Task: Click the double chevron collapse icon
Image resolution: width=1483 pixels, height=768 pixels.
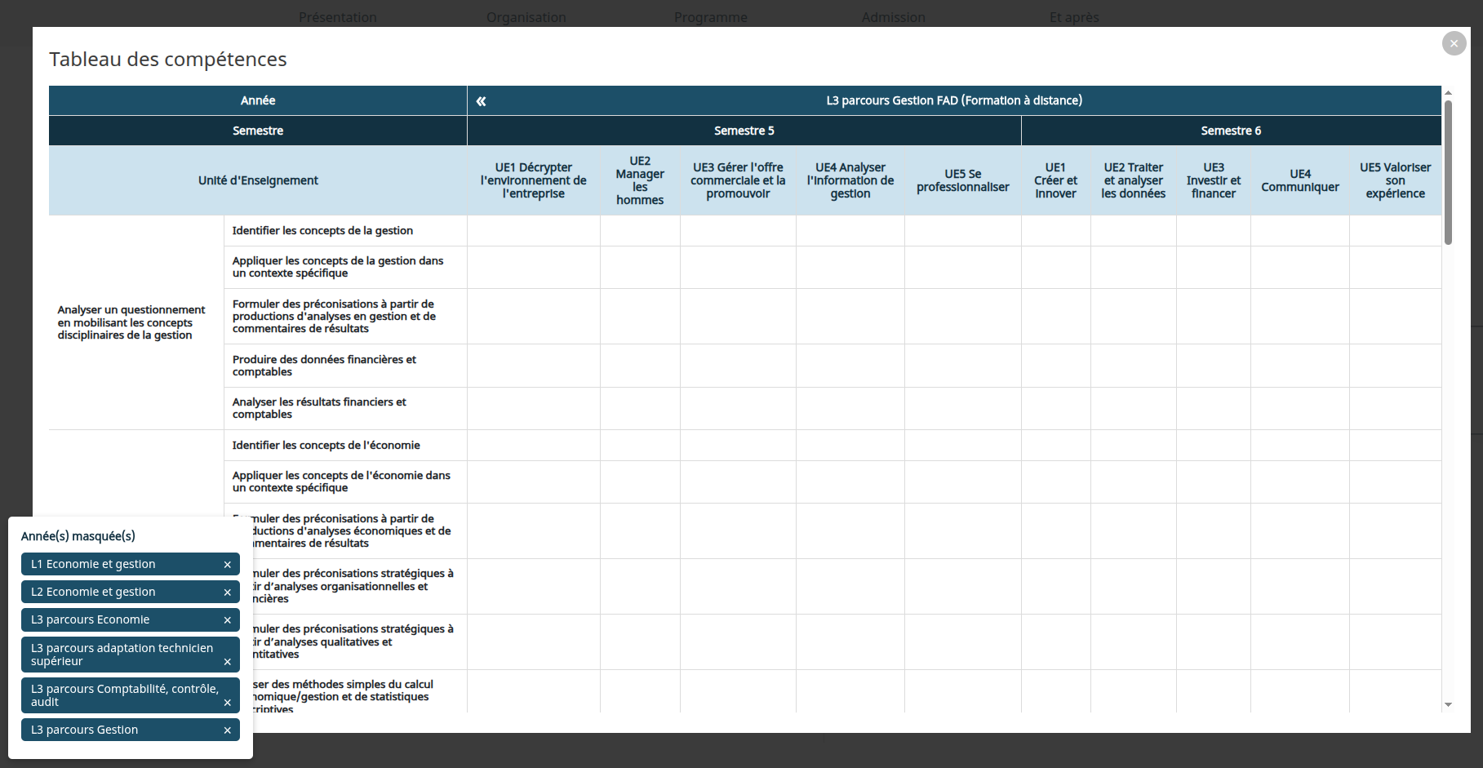Action: coord(482,101)
